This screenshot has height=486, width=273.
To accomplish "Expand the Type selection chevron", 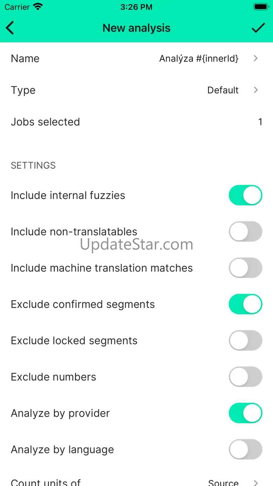I will tap(256, 90).
